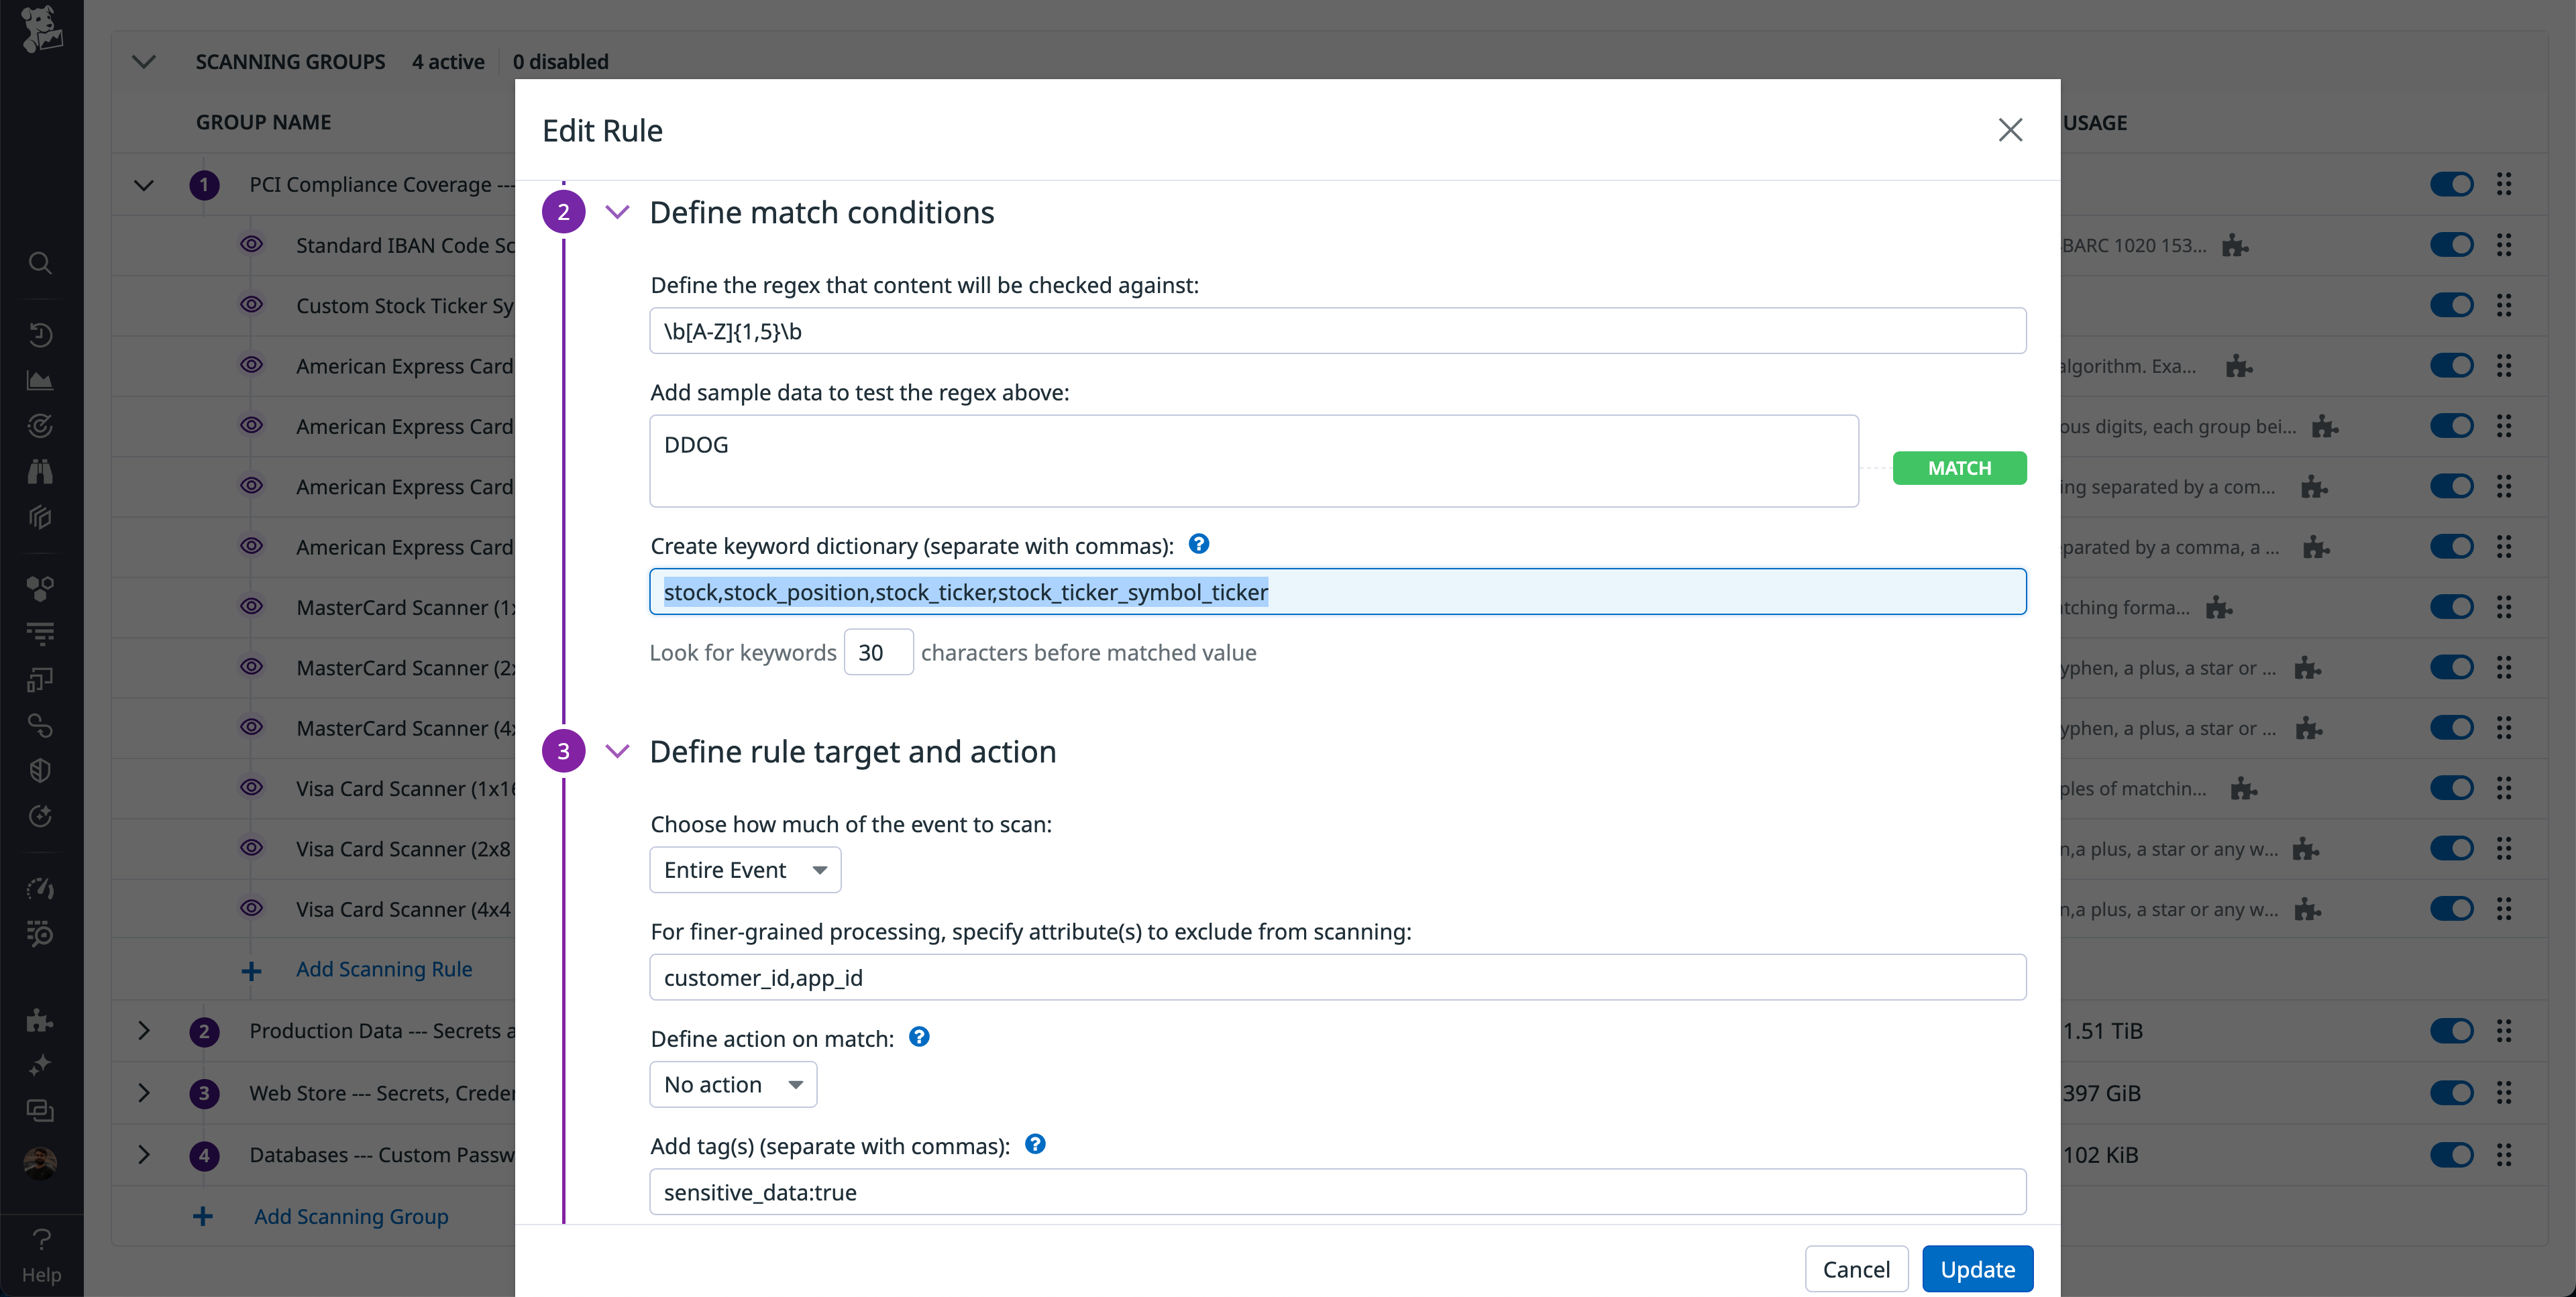
Task: Collapse the PCI Compliance Coverage group
Action: click(x=143, y=185)
